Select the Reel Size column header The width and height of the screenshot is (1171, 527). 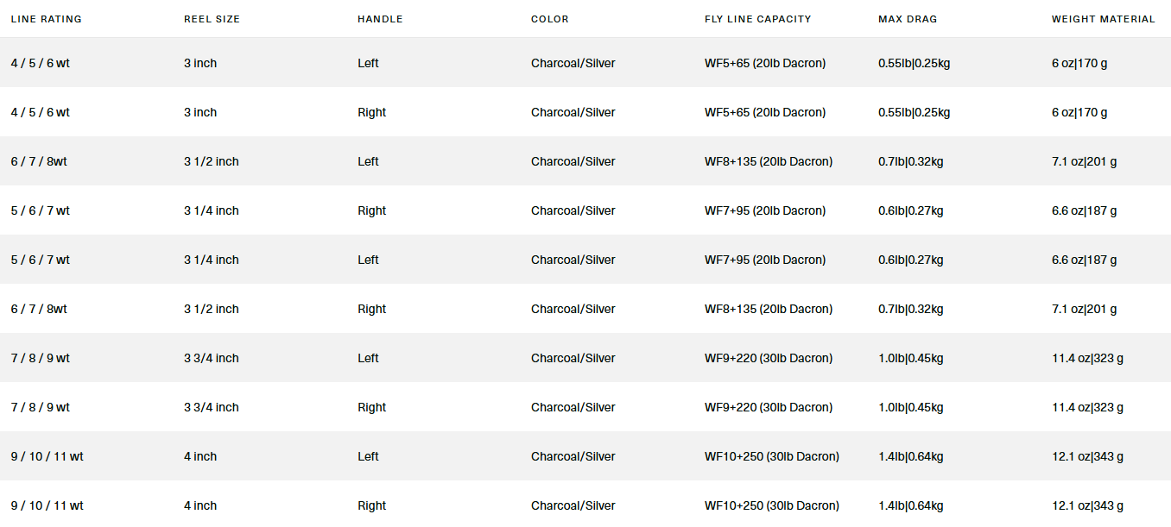pos(212,19)
